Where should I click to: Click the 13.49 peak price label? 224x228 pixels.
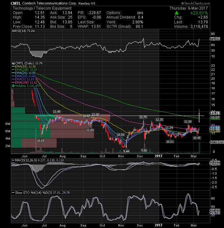coord(57,112)
